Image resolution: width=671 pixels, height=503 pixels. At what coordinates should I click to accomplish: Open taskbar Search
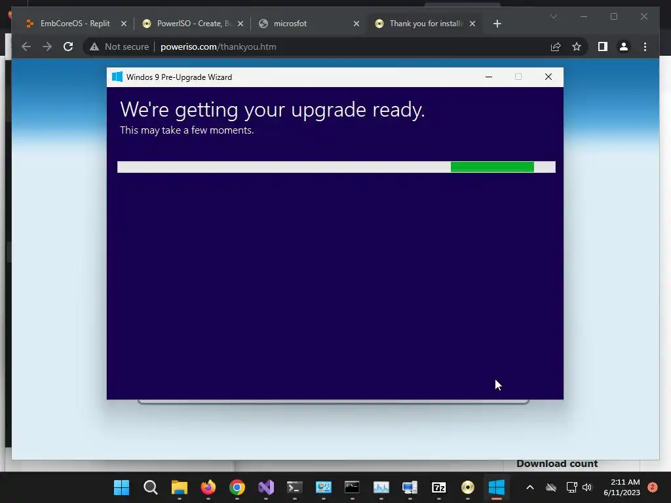coord(150,487)
